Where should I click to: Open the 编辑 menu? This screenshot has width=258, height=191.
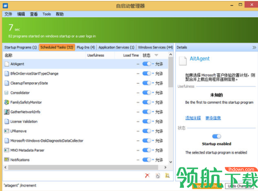[21, 14]
